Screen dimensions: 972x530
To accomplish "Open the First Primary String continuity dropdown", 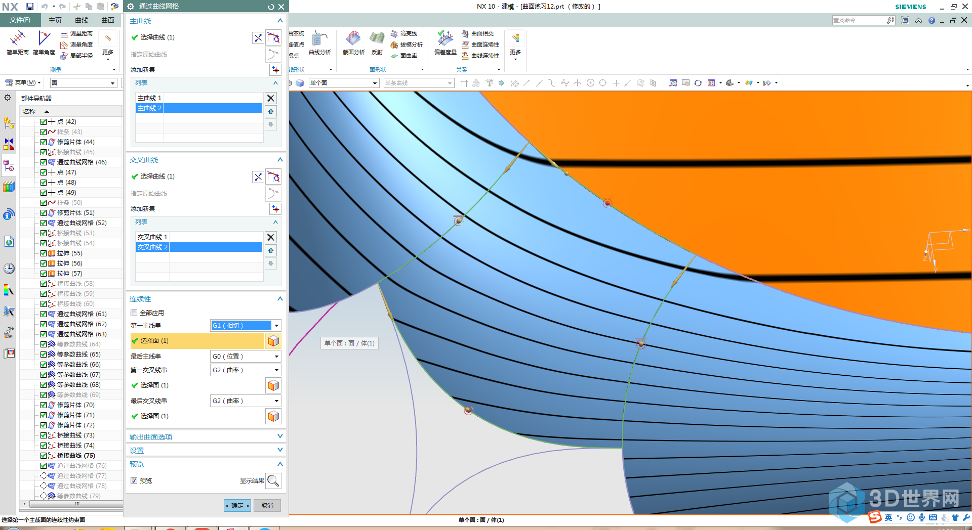I will (x=246, y=326).
